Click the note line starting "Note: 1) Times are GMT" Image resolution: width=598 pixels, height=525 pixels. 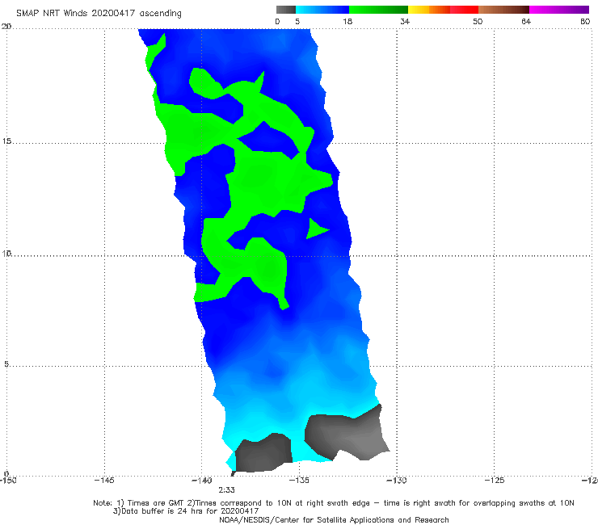[x=334, y=503]
